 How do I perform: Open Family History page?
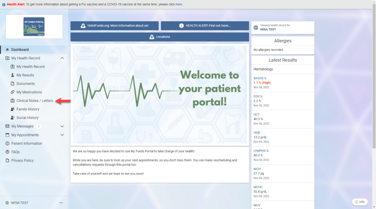(28, 109)
